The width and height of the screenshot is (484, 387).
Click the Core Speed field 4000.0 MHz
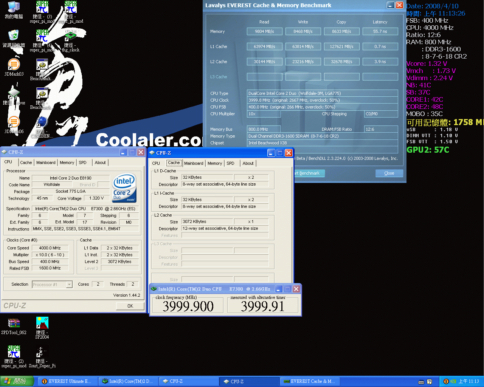(x=50, y=248)
